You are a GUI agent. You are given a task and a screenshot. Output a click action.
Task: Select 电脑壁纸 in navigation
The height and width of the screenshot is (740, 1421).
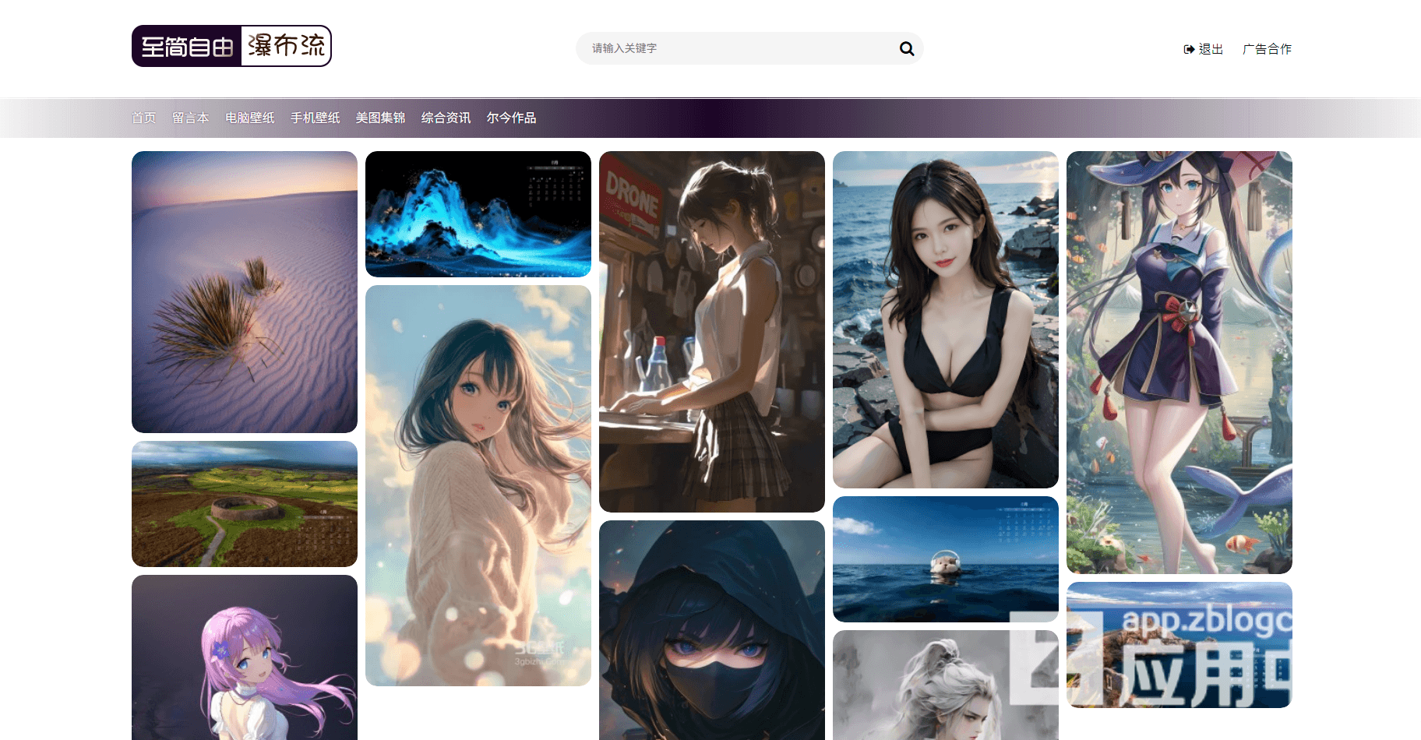[x=249, y=118]
